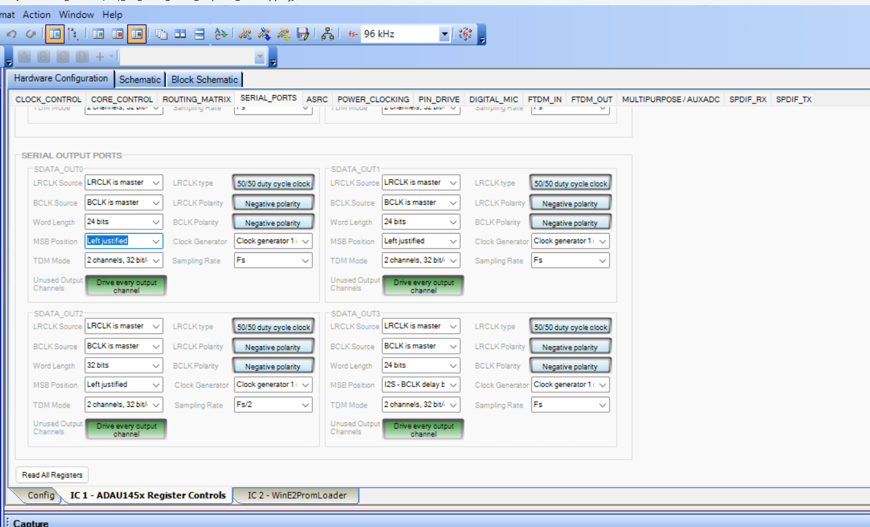Open the Action menu
This screenshot has height=527, width=870.
tap(37, 14)
